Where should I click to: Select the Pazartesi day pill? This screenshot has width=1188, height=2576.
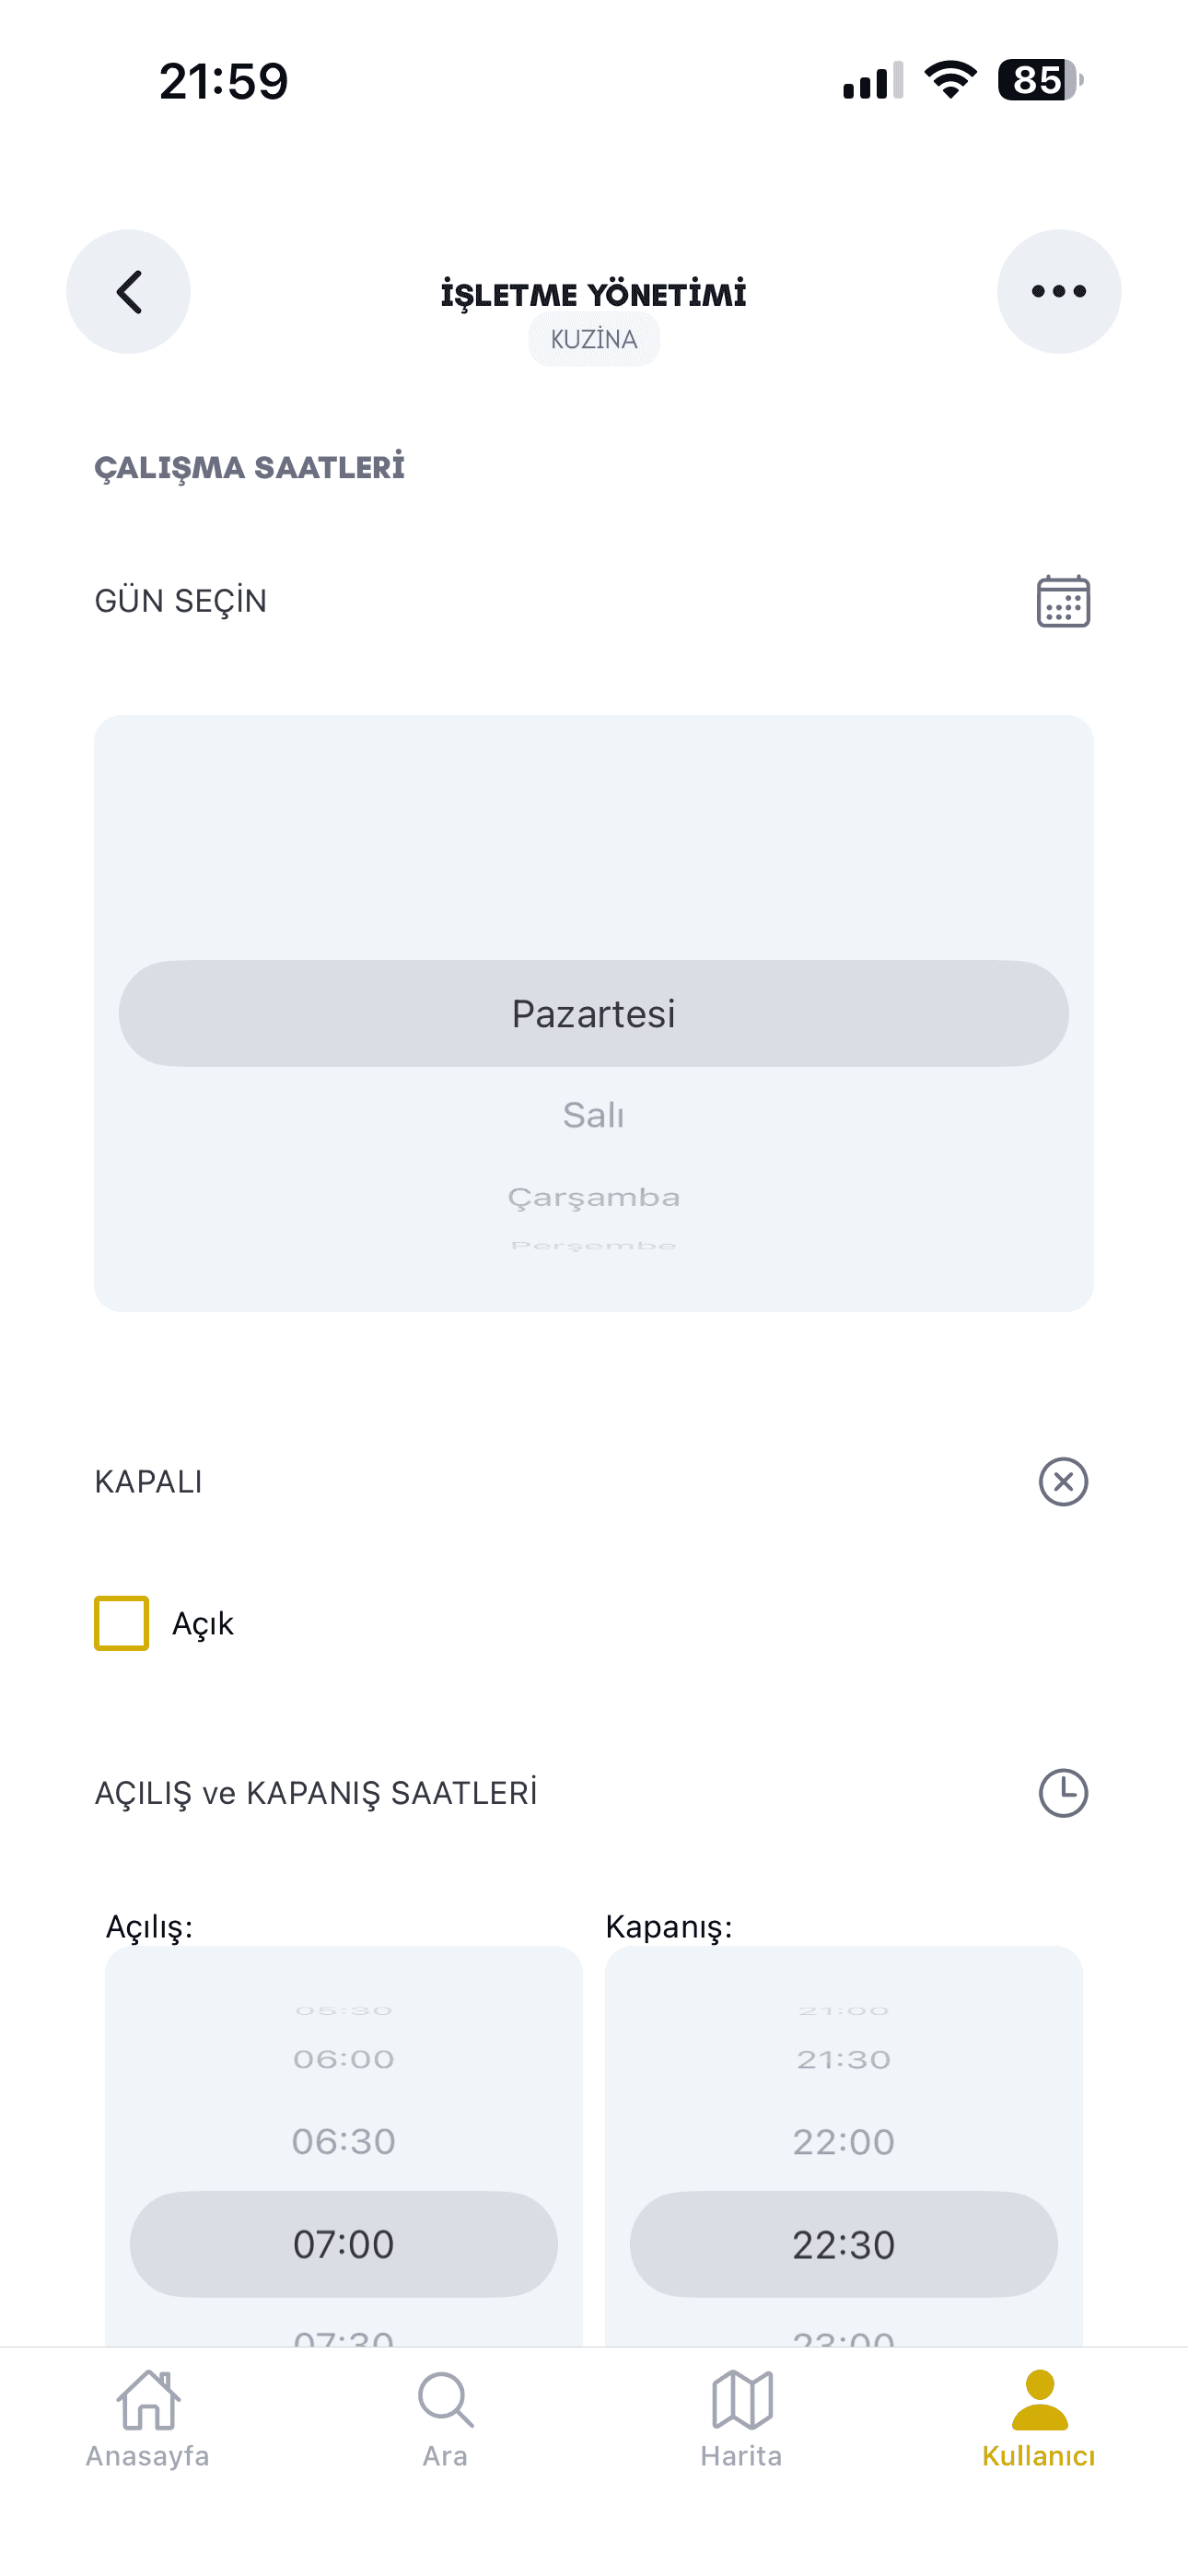click(595, 1013)
